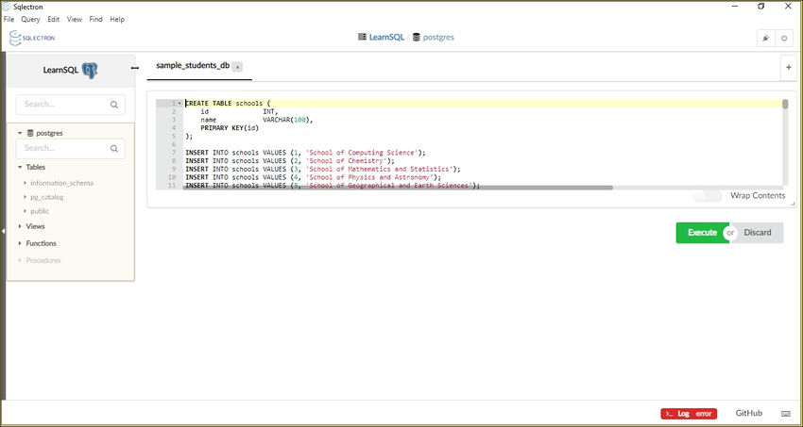Click the INT type on line 2
Viewport: 803px width, 427px height.
(270, 111)
